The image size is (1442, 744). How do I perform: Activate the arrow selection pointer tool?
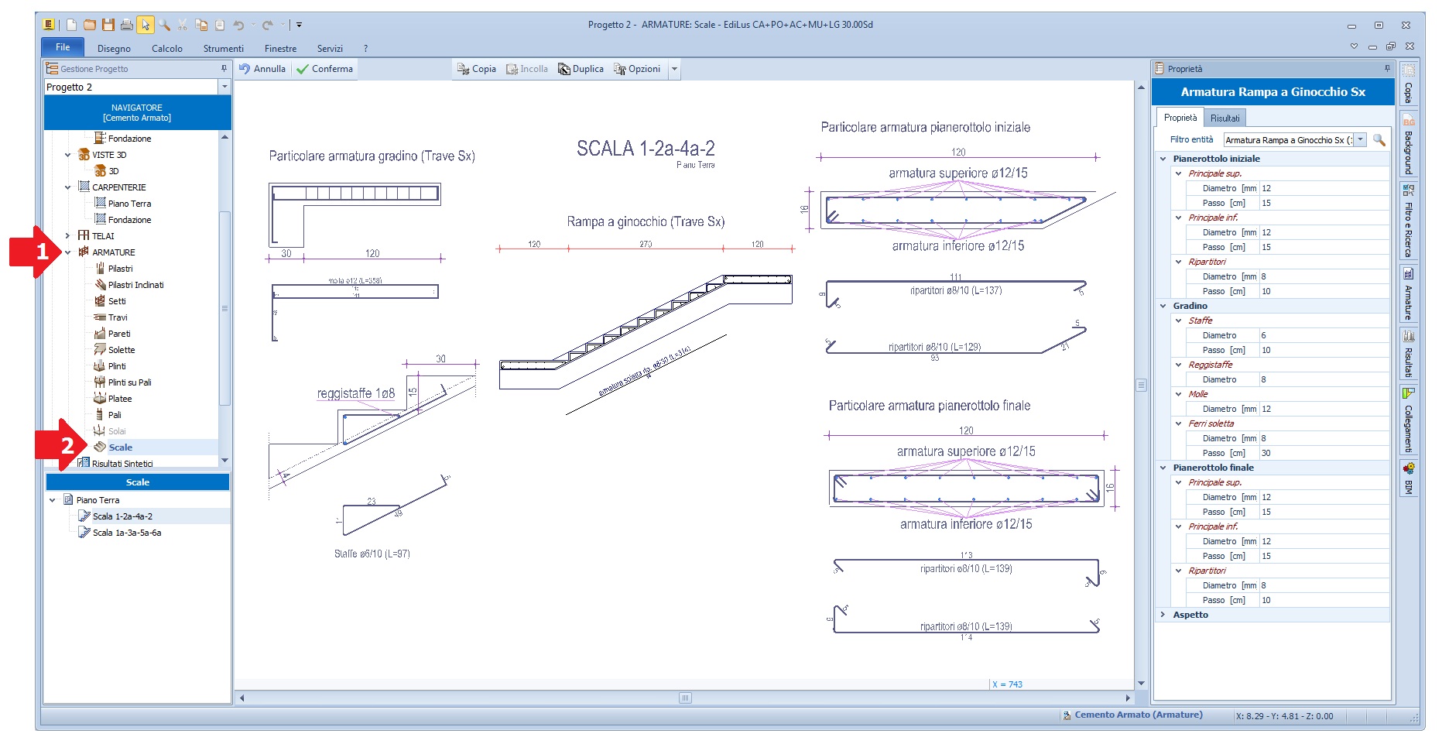tap(145, 25)
